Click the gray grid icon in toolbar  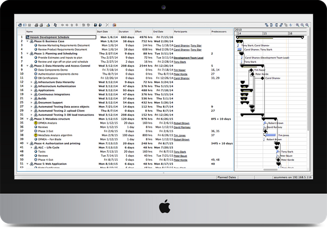(x=30, y=25)
